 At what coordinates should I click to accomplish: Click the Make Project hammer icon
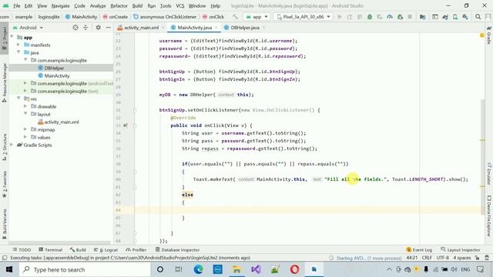[x=235, y=17]
